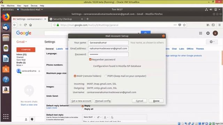Open LibreOffice Writer dock icon
The image size is (223, 125).
pyautogui.click(x=6, y=59)
